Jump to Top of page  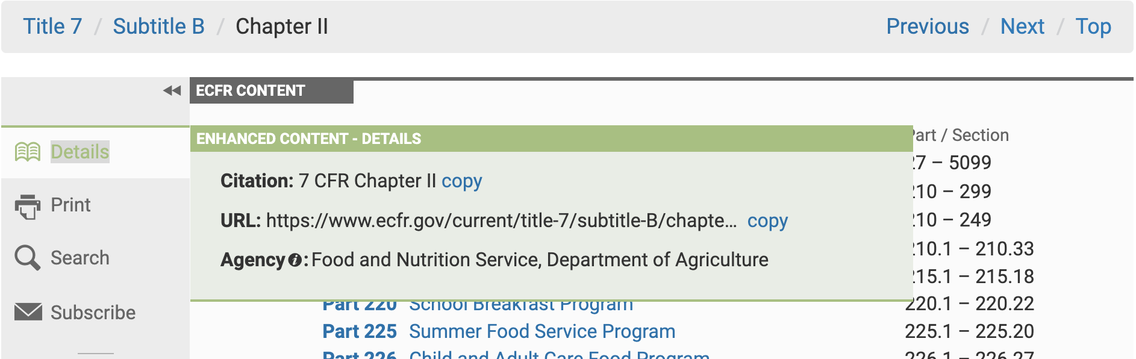[x=1093, y=27]
